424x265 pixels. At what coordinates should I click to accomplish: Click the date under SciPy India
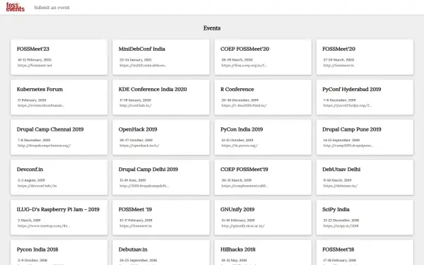pos(341,220)
